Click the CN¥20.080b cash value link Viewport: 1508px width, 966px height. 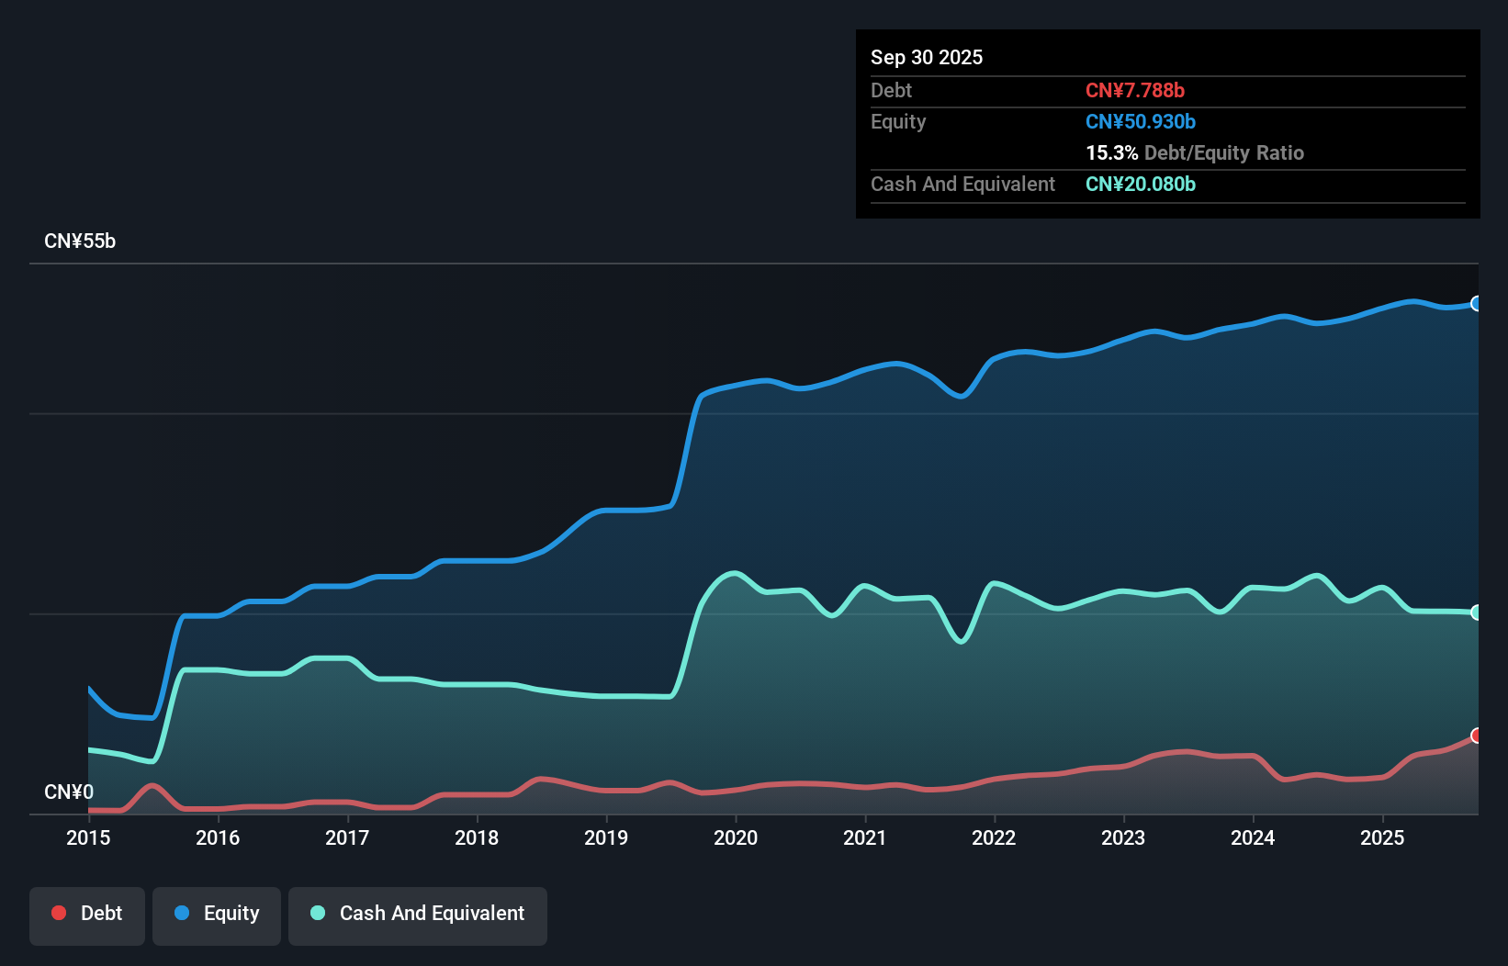(x=1141, y=184)
